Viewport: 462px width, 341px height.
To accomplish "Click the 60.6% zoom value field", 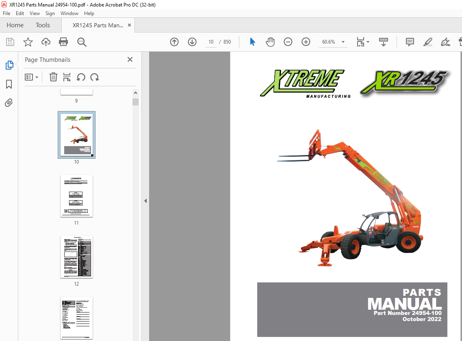I will click(x=328, y=42).
